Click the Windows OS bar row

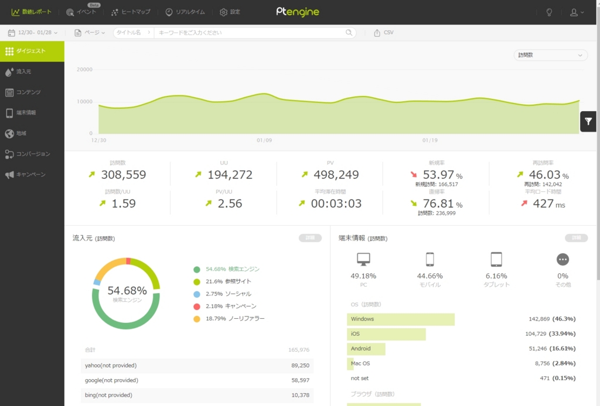click(463, 319)
